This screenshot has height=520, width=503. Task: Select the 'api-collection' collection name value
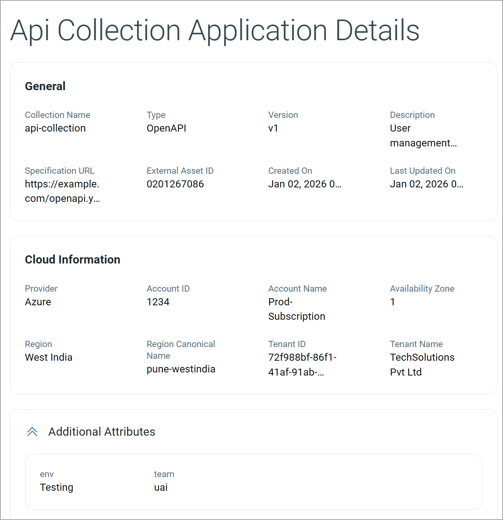pyautogui.click(x=55, y=128)
